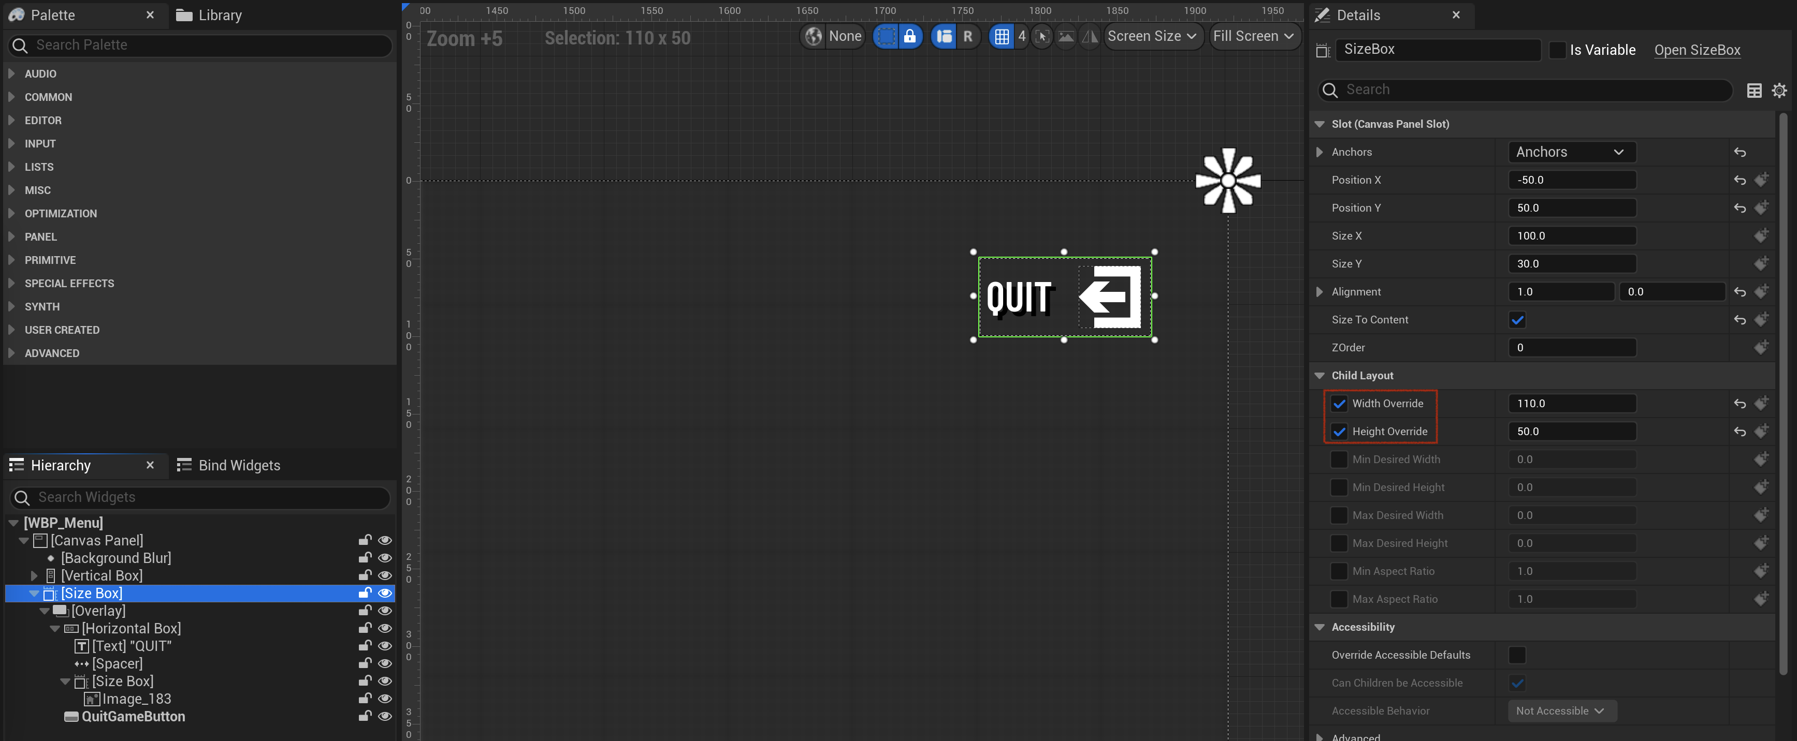Toggle visibility of QuitGameButton
This screenshot has width=1797, height=741.
(384, 716)
